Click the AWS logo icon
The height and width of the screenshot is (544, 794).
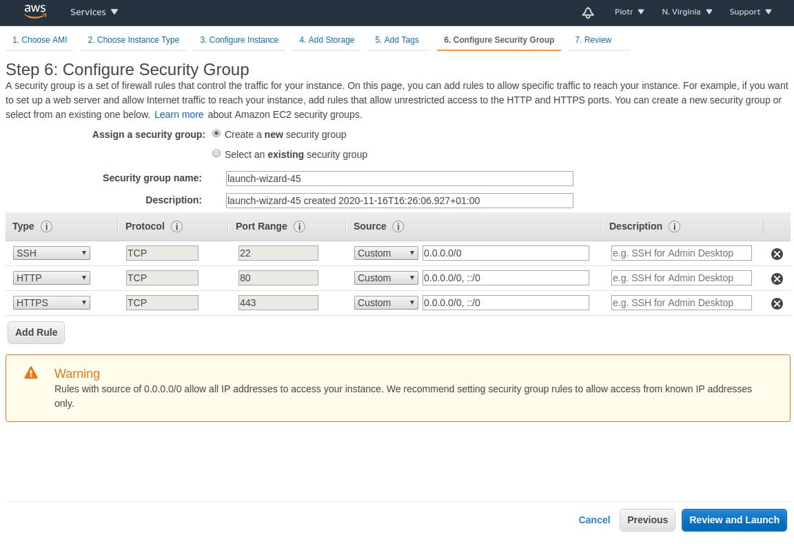pos(34,11)
